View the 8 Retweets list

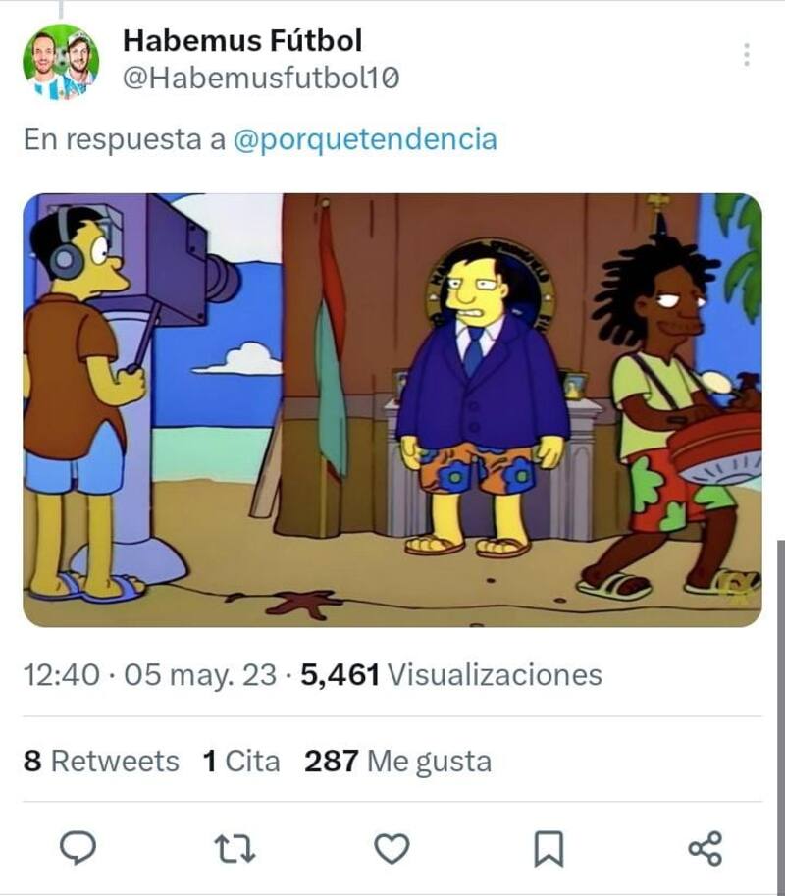(x=101, y=762)
